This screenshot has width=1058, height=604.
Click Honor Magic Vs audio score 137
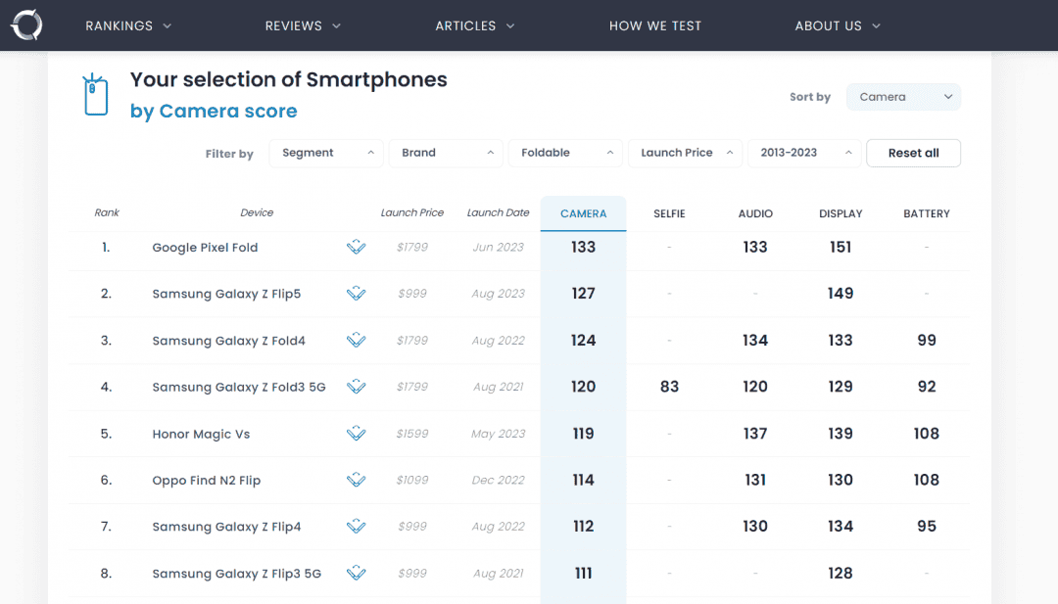755,434
